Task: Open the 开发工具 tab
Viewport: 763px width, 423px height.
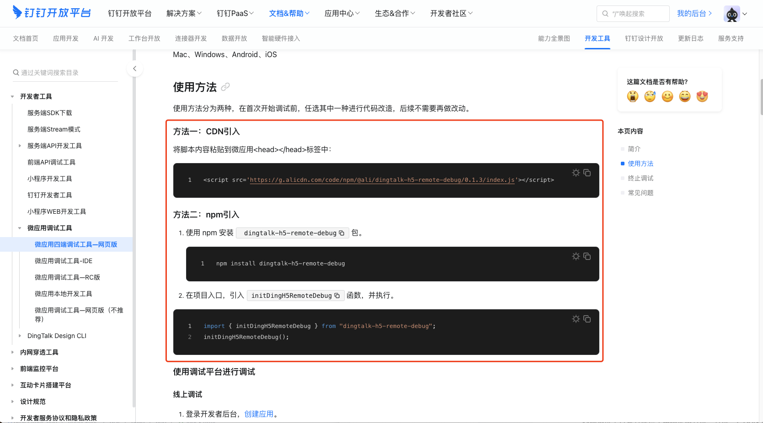Action: (x=598, y=38)
